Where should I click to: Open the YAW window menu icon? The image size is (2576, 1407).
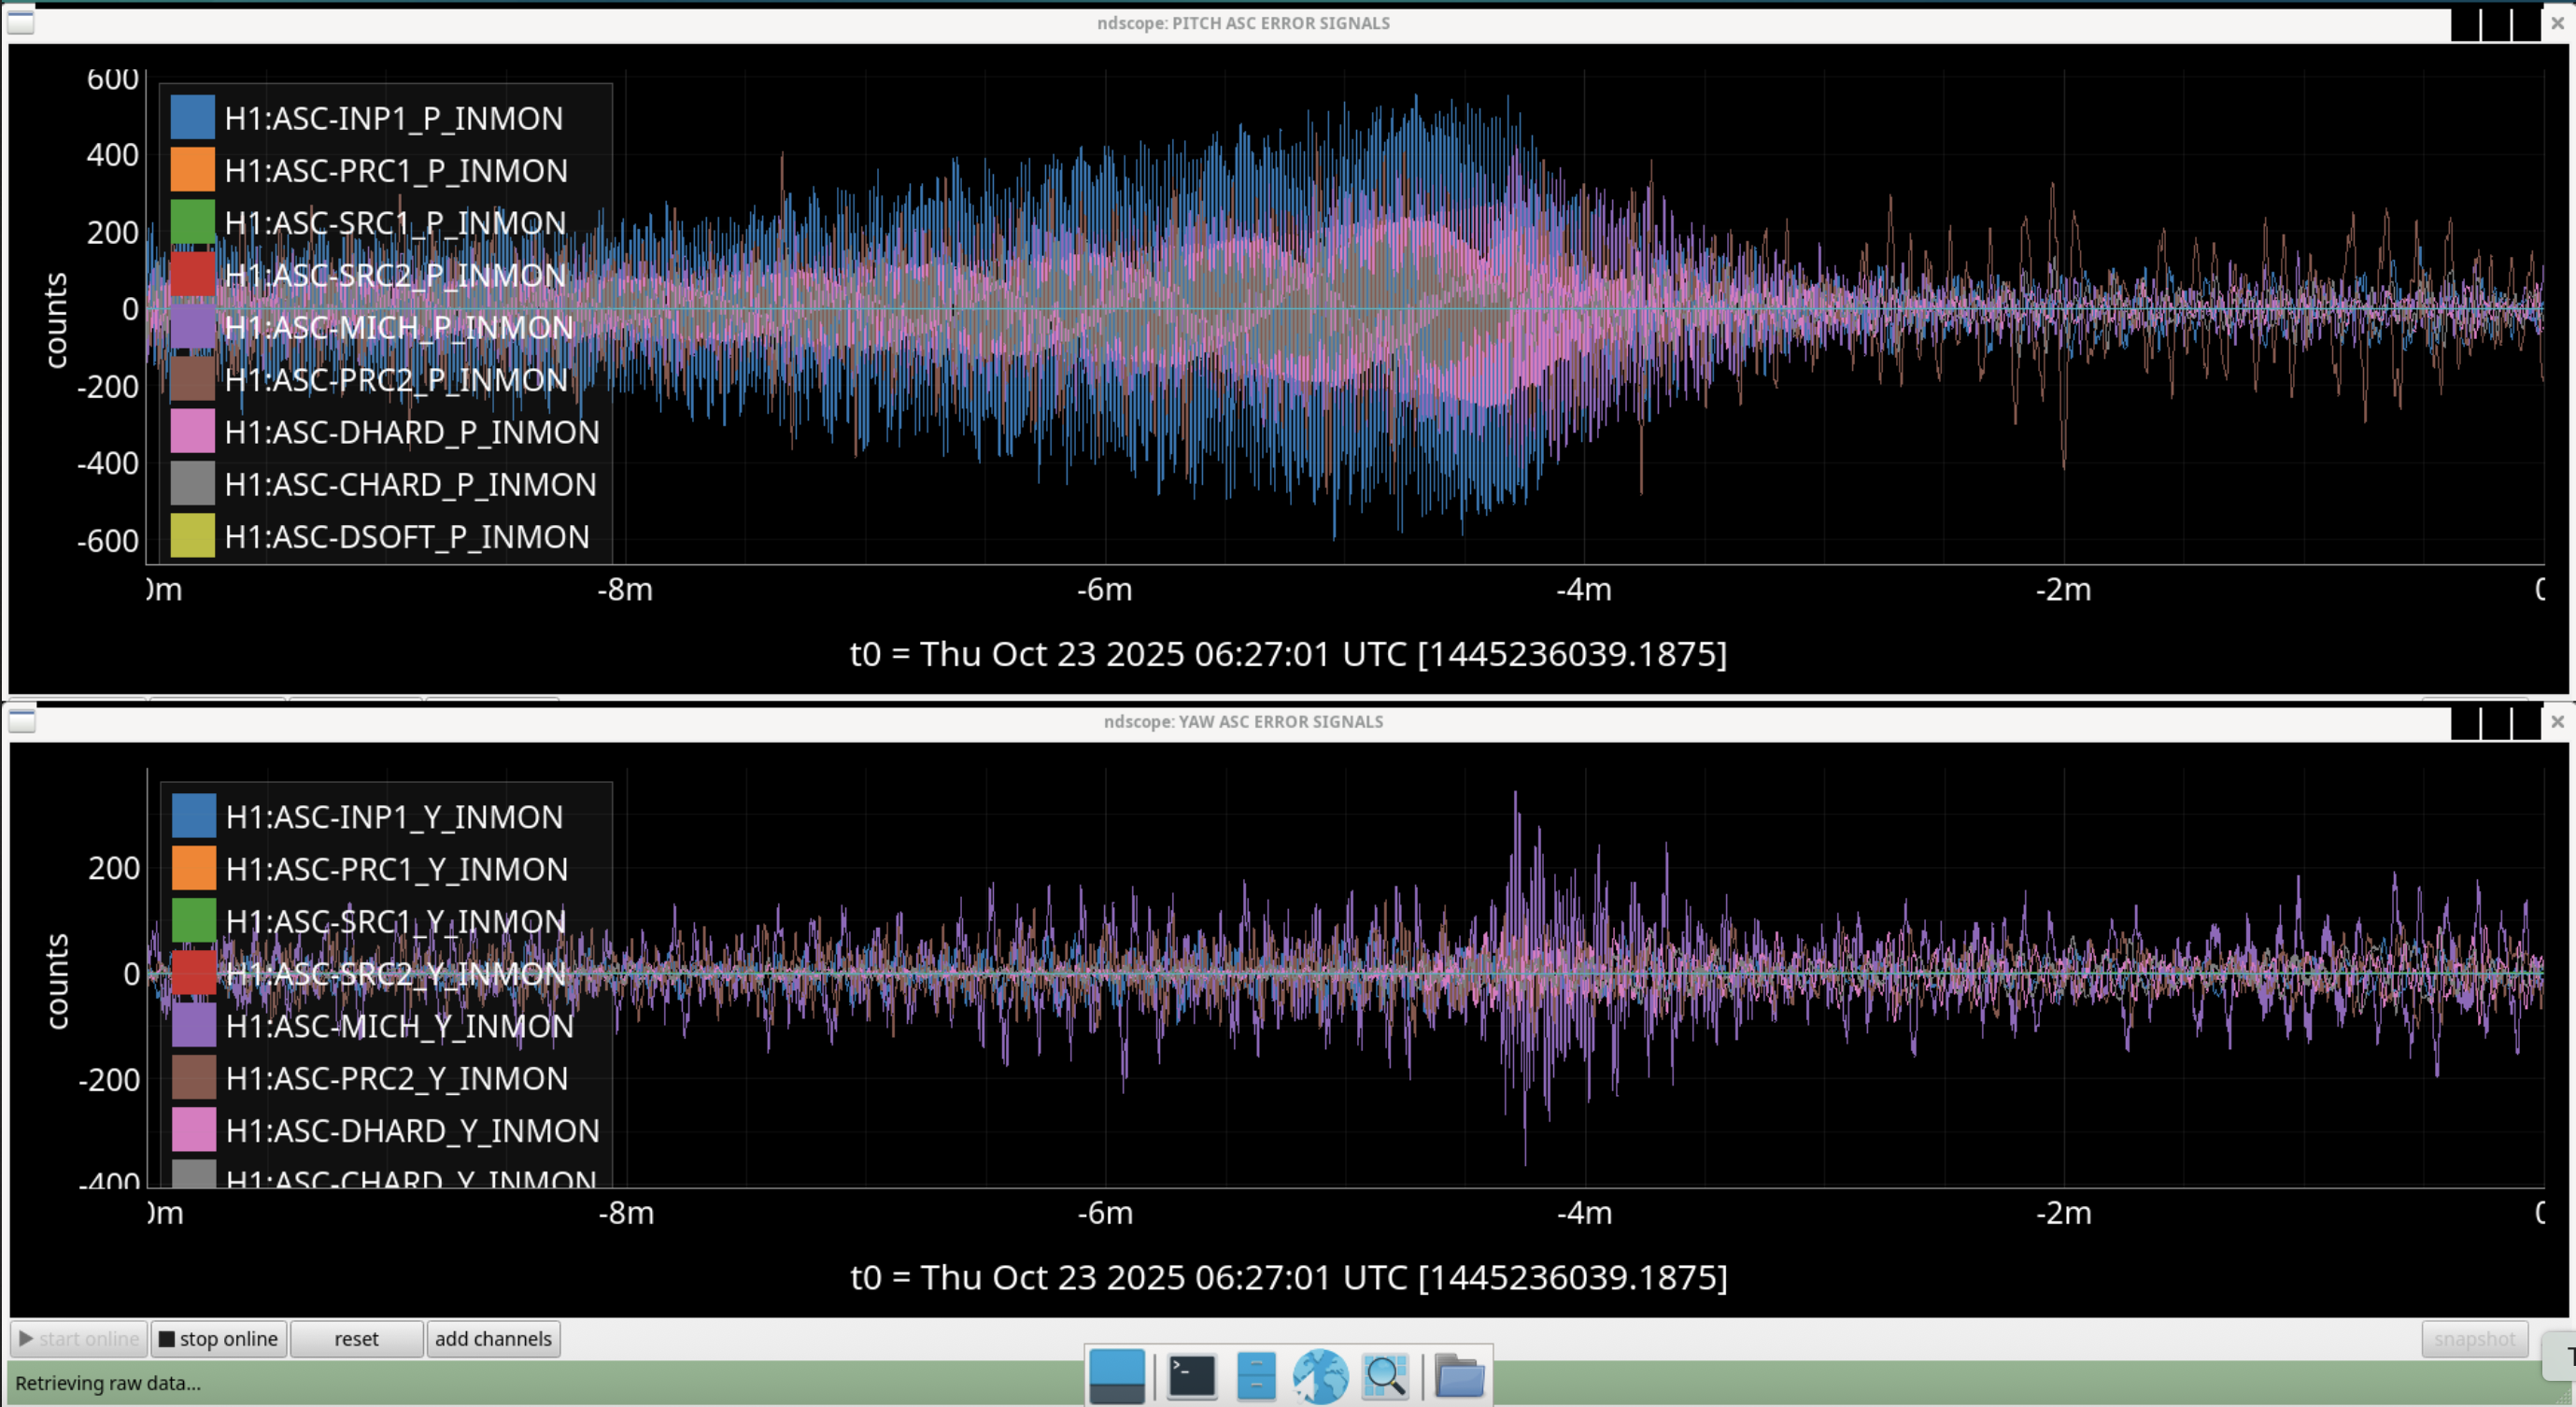21,721
